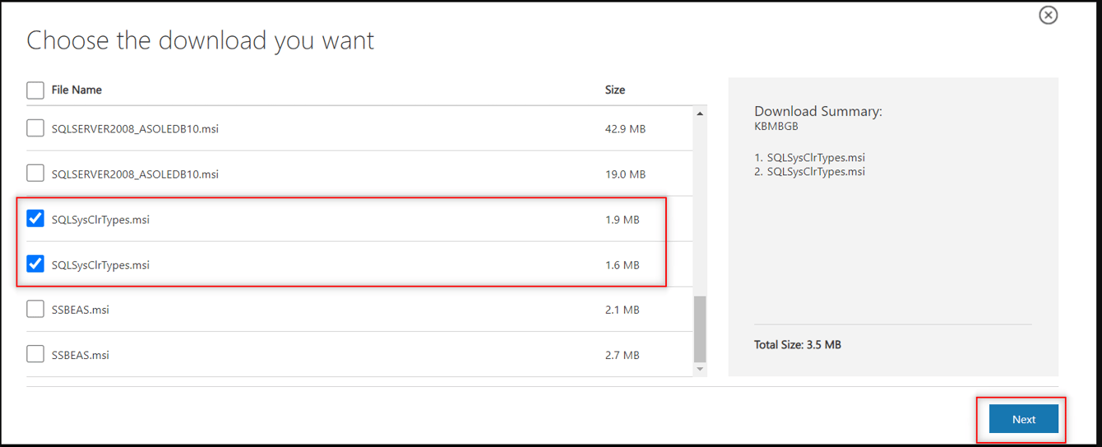Viewport: 1102px width, 447px height.
Task: Click the "Choose the download you want" title
Action: [201, 40]
